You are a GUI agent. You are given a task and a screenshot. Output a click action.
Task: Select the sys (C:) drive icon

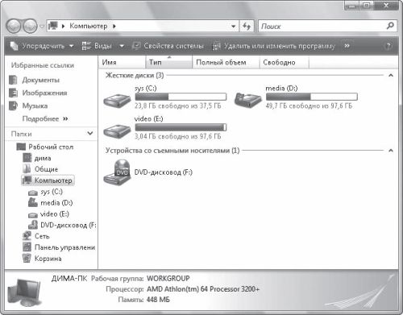117,100
